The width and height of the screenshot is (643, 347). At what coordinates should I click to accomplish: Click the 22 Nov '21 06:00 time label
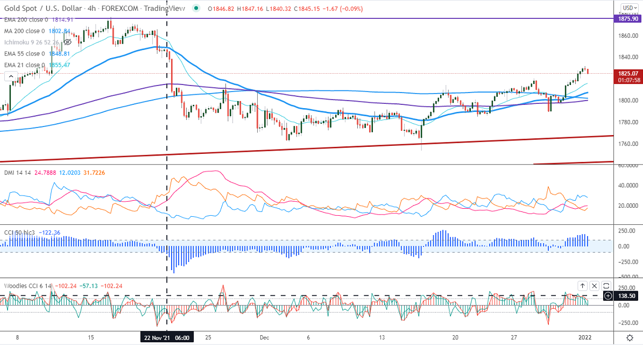166,338
